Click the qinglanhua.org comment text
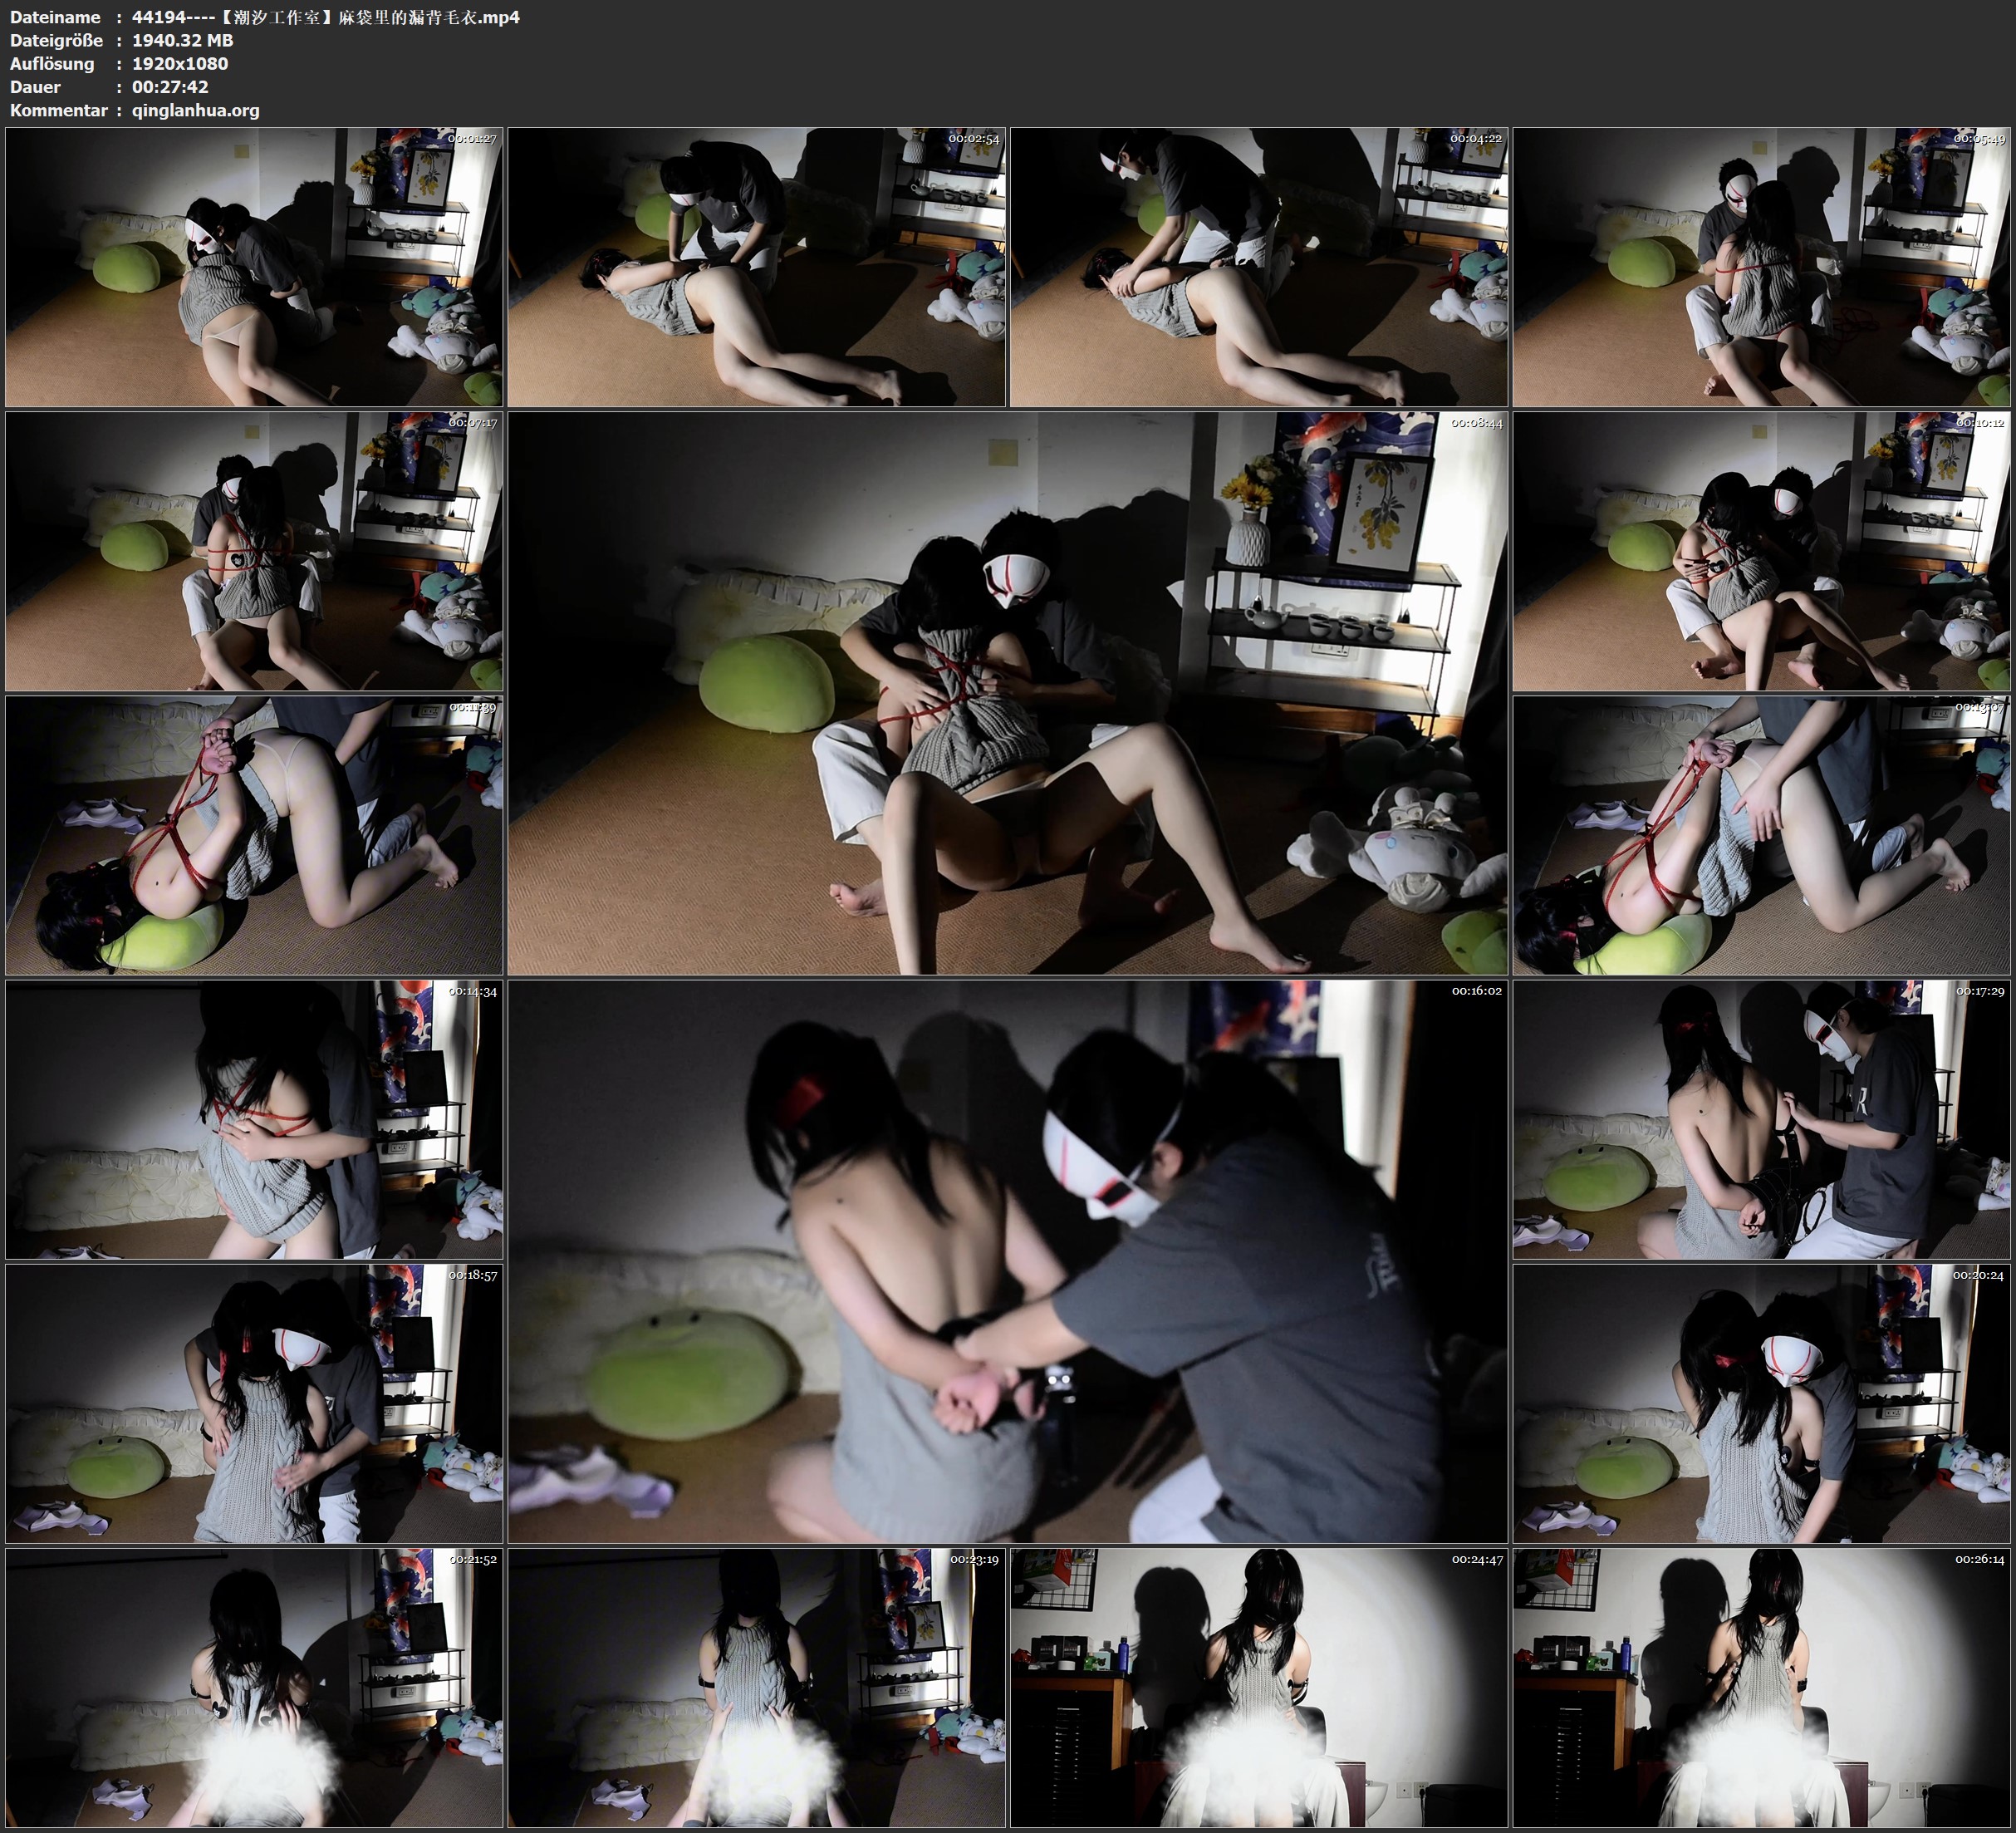Screen dimensions: 2016x1833 (x=195, y=111)
